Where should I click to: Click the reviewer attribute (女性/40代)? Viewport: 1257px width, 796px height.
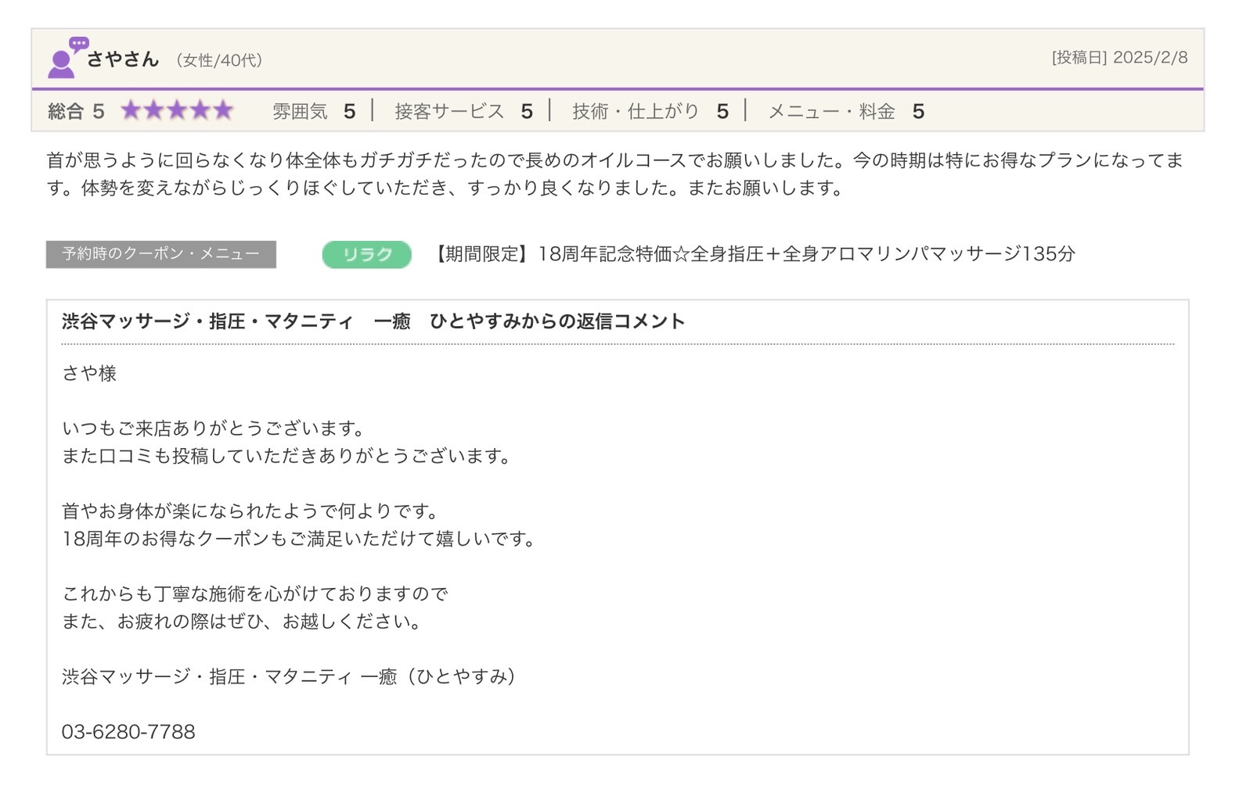point(219,60)
